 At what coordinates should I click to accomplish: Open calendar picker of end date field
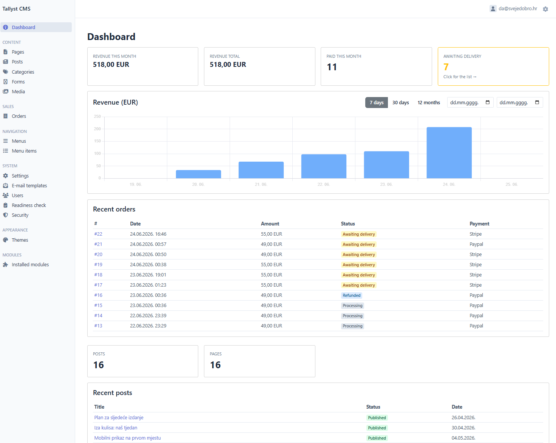537,102
